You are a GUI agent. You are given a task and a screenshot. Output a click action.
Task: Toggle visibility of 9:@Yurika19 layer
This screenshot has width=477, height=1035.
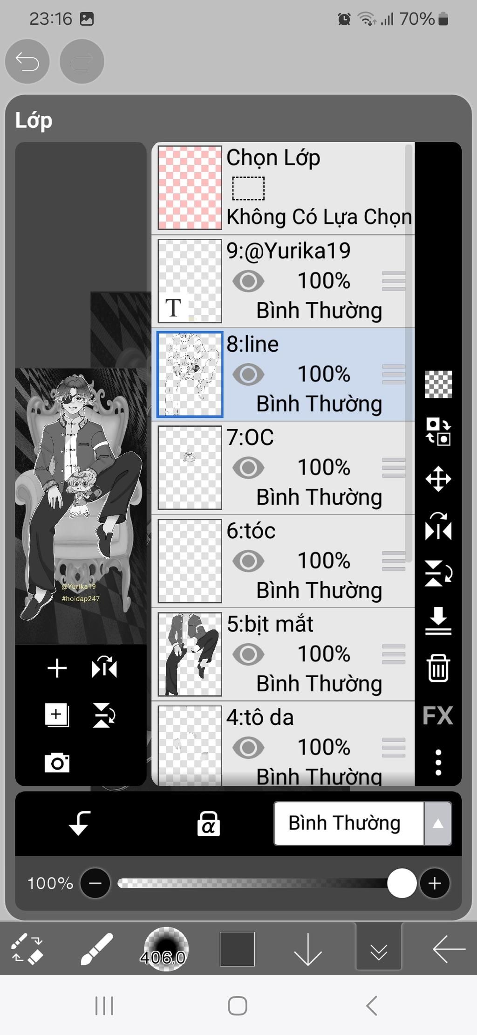(x=248, y=281)
